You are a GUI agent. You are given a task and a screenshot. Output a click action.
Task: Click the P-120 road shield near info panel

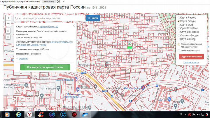pyautogui.click(x=83, y=73)
